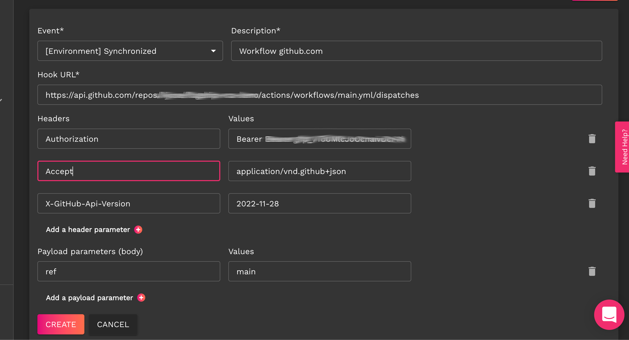Click the main payload value field
Viewport: 629px width, 340px height.
pyautogui.click(x=320, y=271)
